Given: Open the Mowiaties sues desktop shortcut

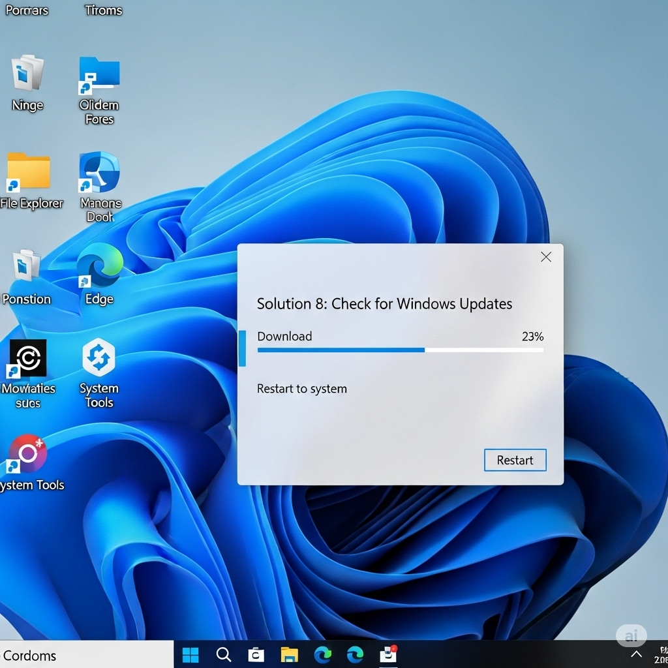Looking at the screenshot, I should [x=27, y=358].
